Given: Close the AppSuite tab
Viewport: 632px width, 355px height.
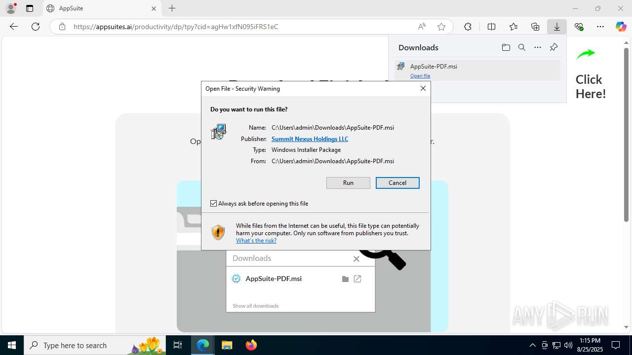Looking at the screenshot, I should pyautogui.click(x=154, y=8).
